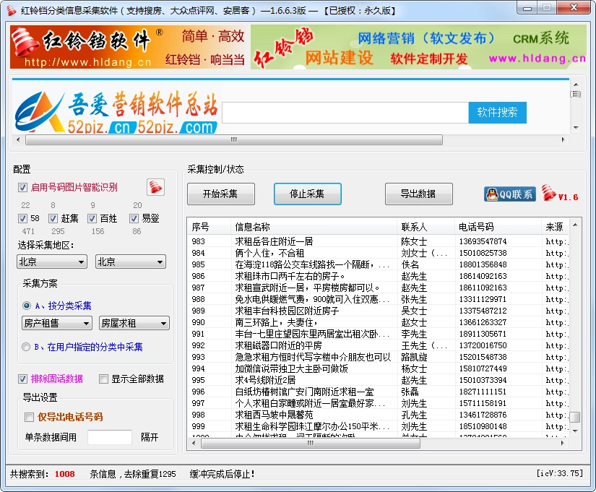Click the 软件搜索 search icon button
The height and width of the screenshot is (492, 596).
(496, 113)
